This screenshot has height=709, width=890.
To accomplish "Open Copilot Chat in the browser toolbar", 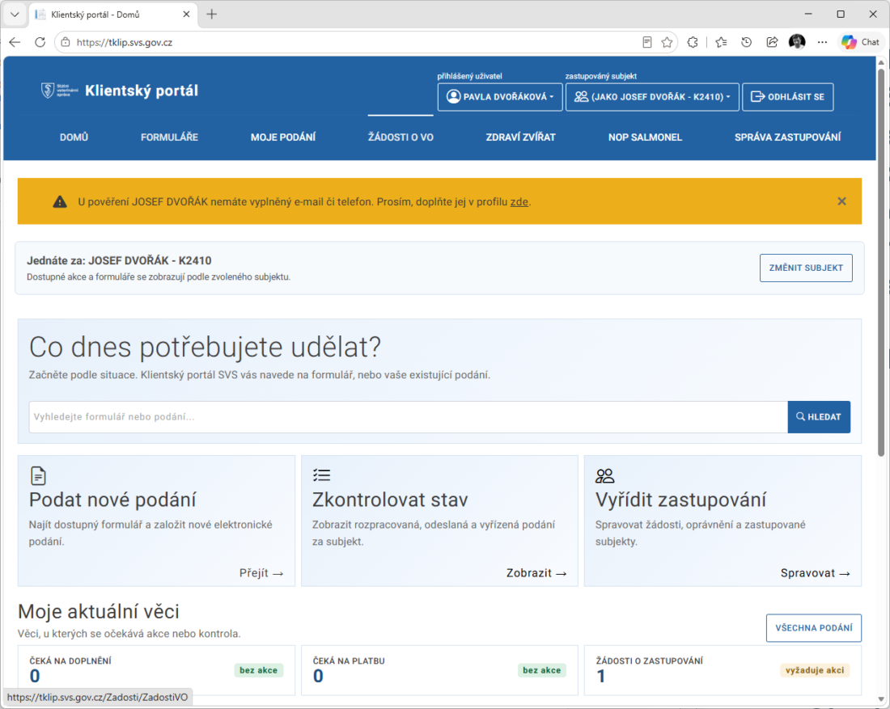I will pos(861,42).
